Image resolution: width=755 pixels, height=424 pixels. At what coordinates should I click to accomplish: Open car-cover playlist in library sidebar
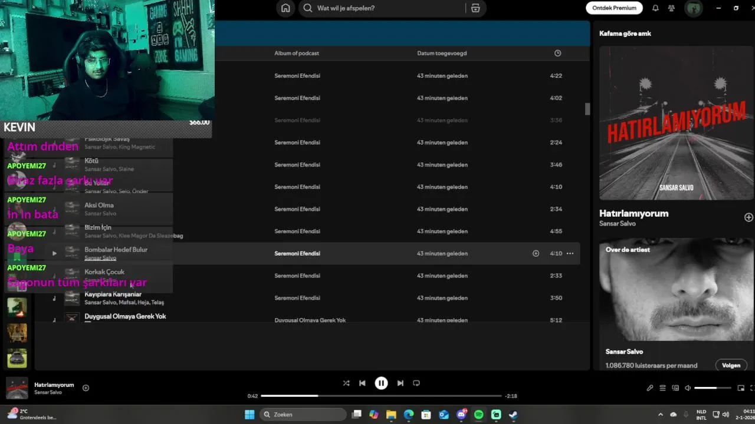coord(17,358)
